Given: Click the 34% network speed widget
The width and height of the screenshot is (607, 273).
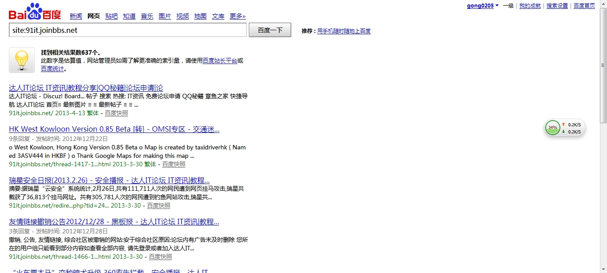Looking at the screenshot, I should (x=565, y=128).
